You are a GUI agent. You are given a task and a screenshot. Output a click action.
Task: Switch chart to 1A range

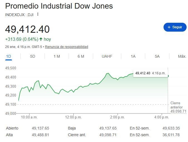point(133,56)
